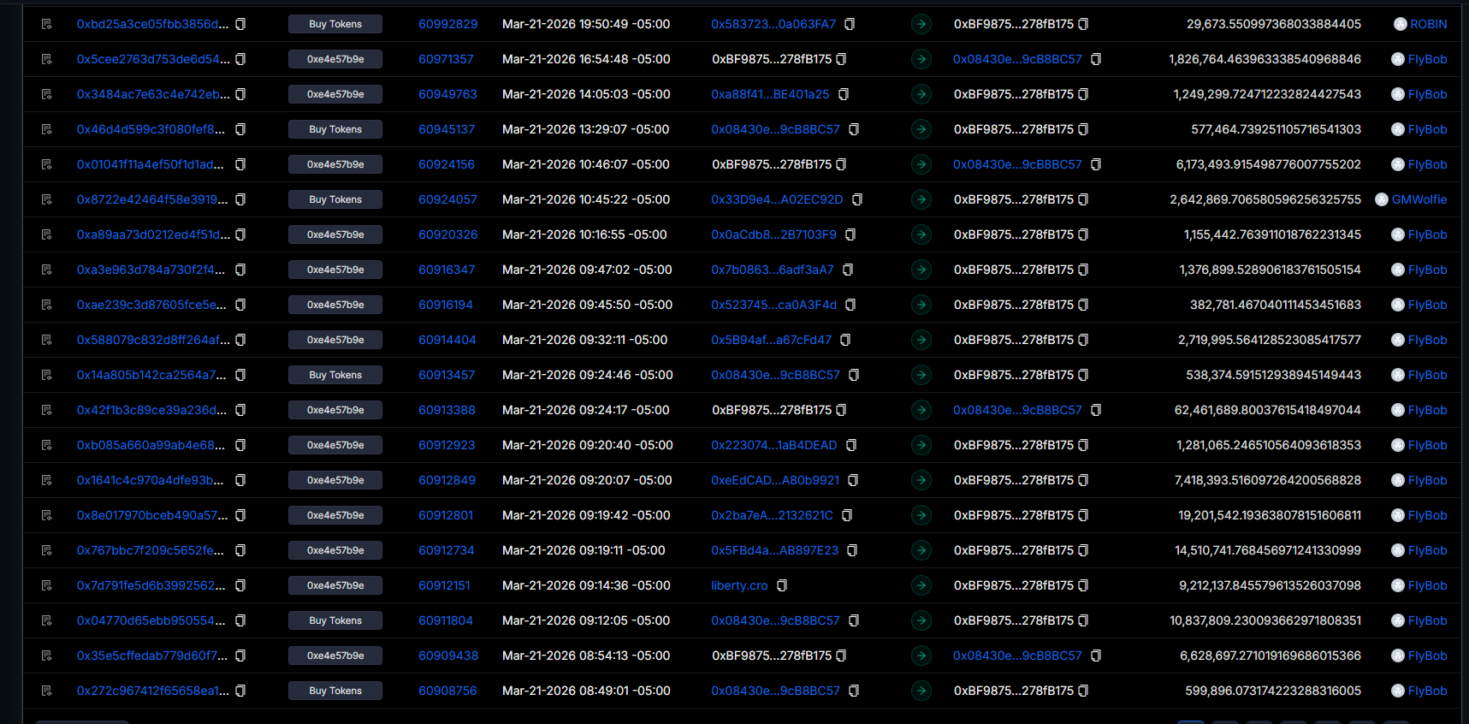The width and height of the screenshot is (1469, 724).
Task: Copy to-address in block 60909438 row
Action: [1096, 656]
